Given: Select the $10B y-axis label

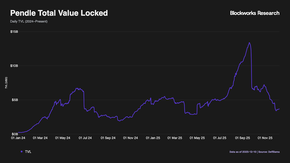Looking at the screenshot, I should (x=14, y=66).
